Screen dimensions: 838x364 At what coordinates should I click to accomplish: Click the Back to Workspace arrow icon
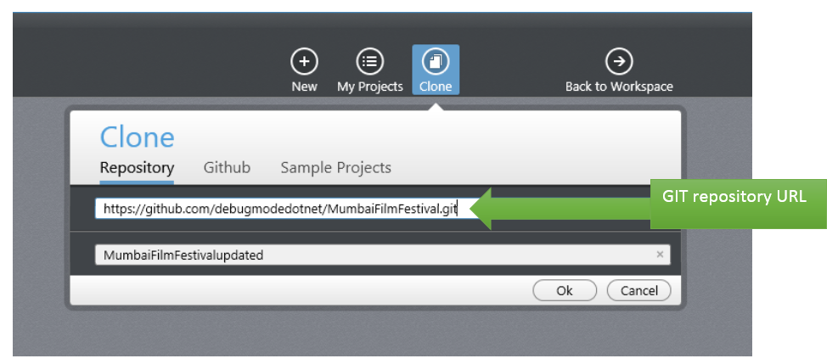(619, 61)
